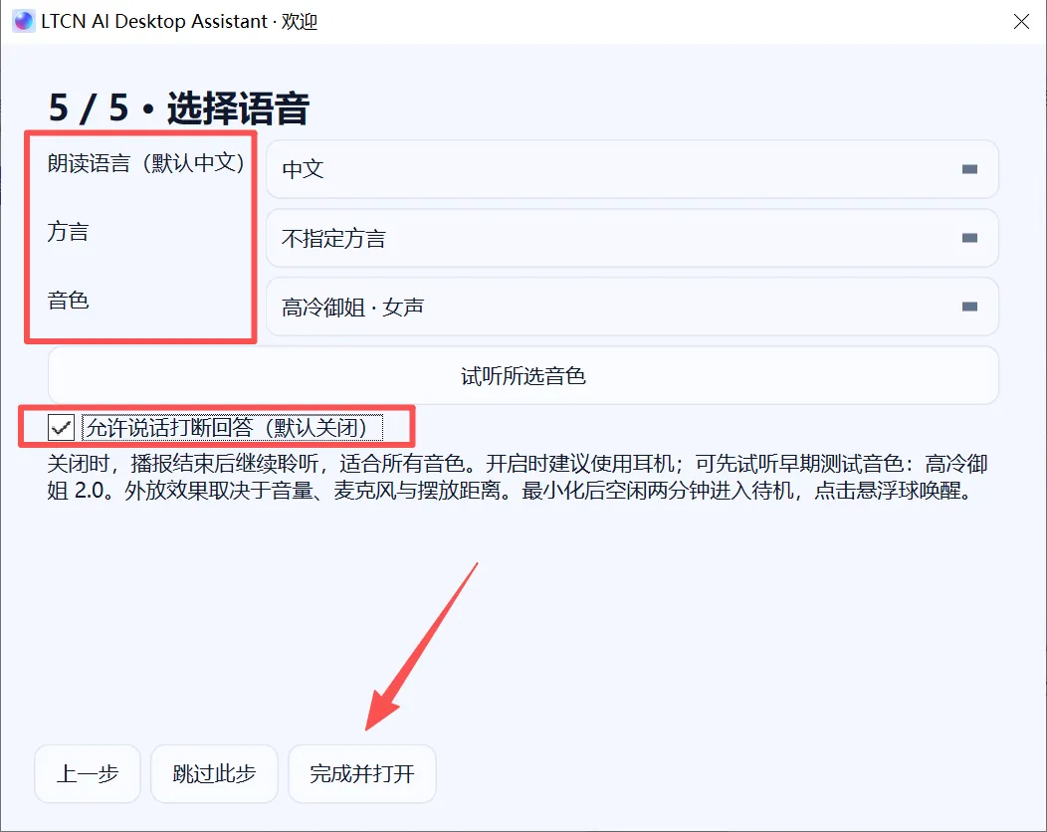1047x832 pixels.
Task: Click the 朗读语言（默认中文） label
Action: coord(146,163)
